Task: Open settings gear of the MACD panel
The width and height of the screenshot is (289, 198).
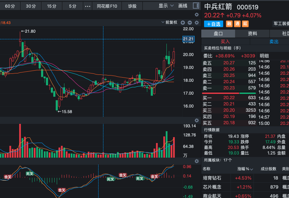Action: (197, 161)
